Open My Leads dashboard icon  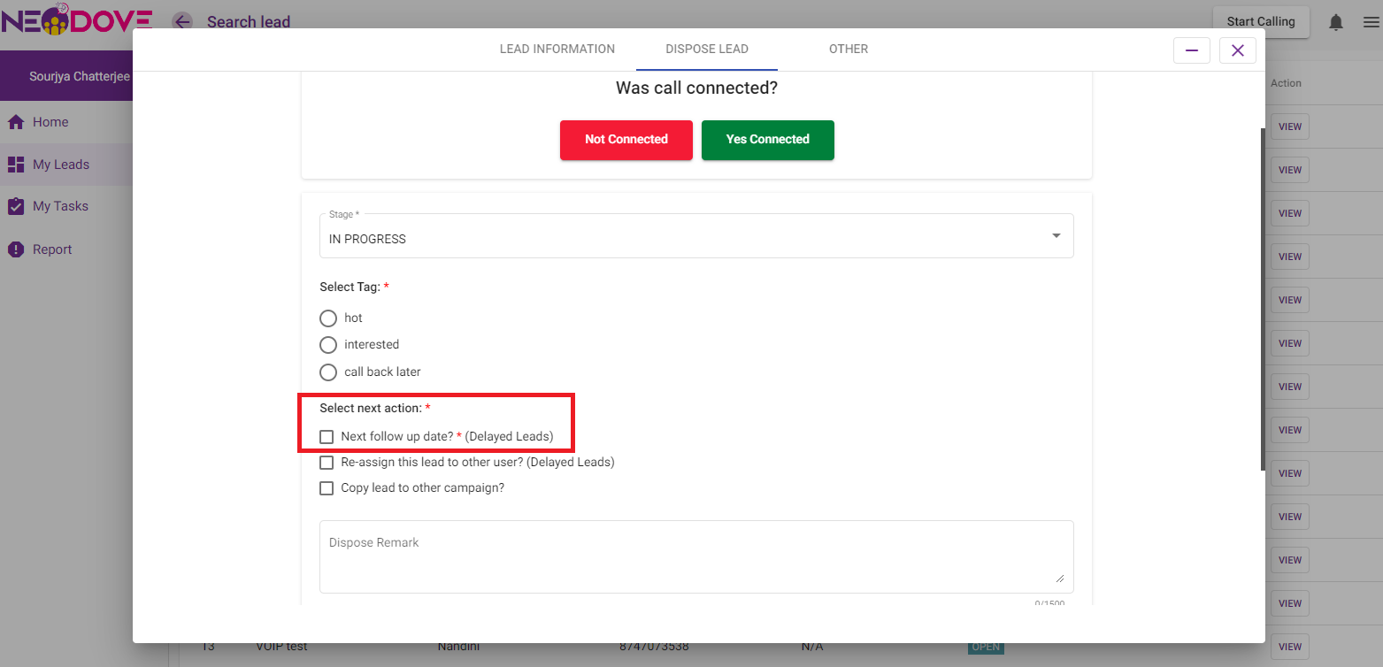(16, 165)
